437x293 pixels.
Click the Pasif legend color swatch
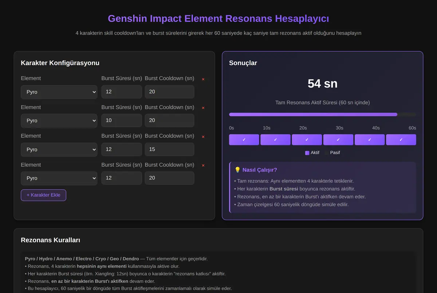tap(327, 153)
